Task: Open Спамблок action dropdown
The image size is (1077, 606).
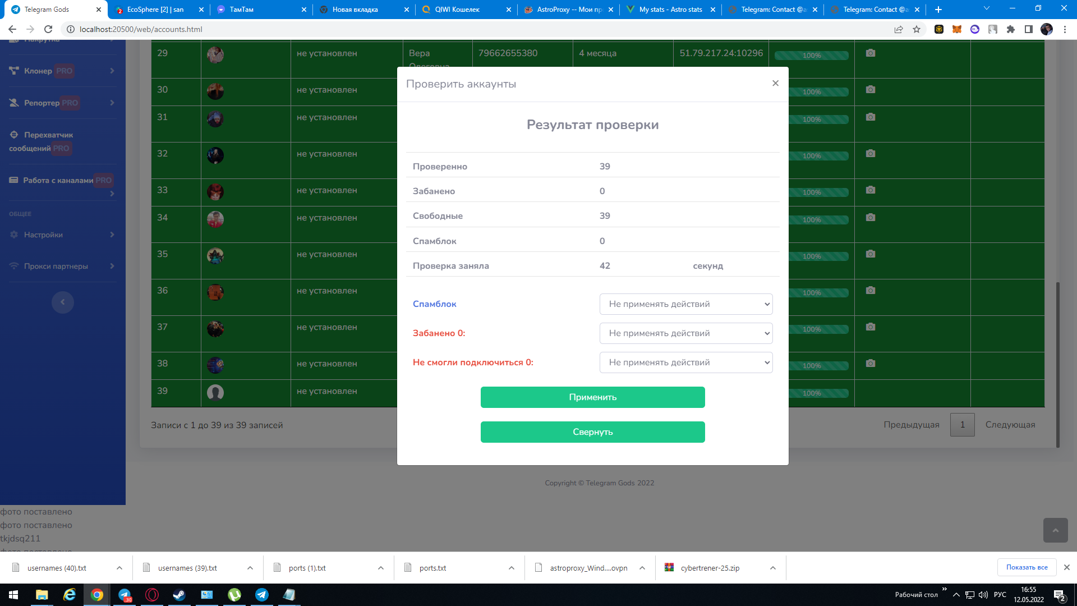Action: point(685,304)
